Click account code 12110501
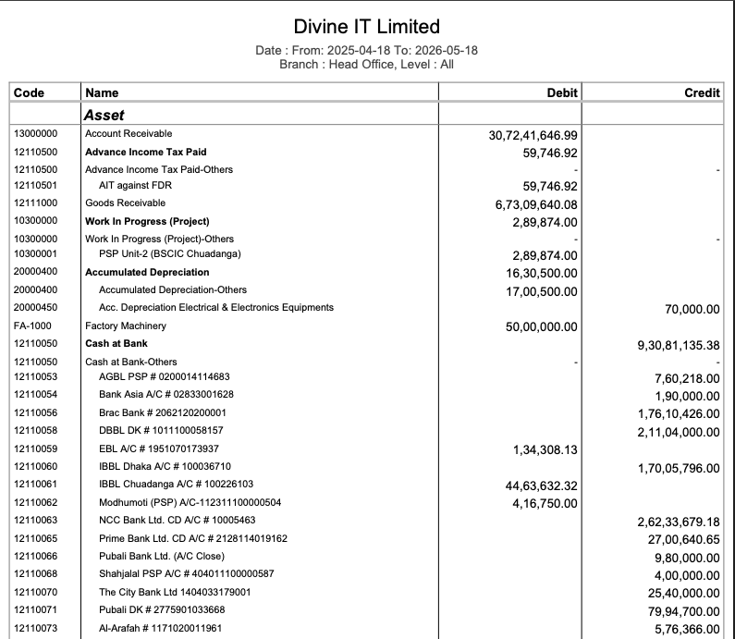The height and width of the screenshot is (639, 735). click(x=36, y=185)
